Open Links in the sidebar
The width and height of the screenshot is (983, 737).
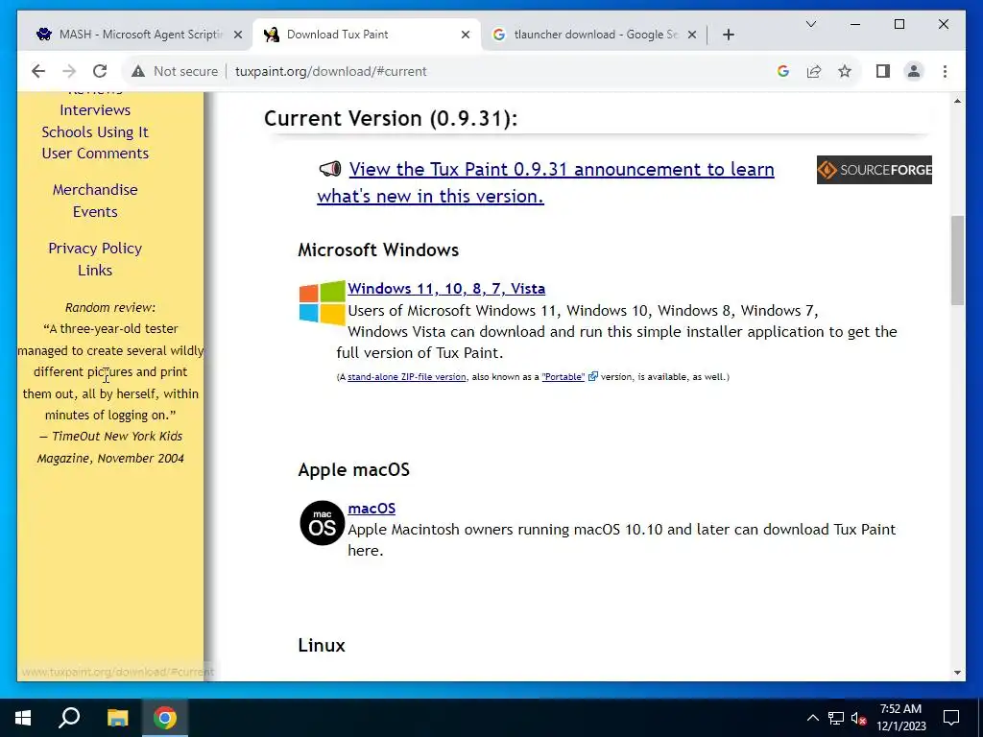[x=95, y=270]
